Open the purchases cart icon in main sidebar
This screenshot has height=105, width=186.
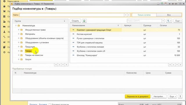(4, 11)
